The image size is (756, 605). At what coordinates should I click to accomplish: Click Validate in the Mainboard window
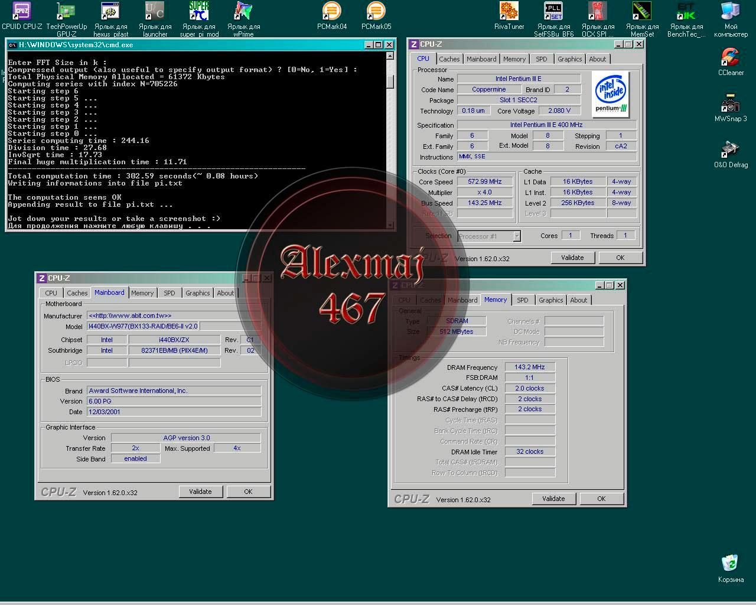point(200,492)
